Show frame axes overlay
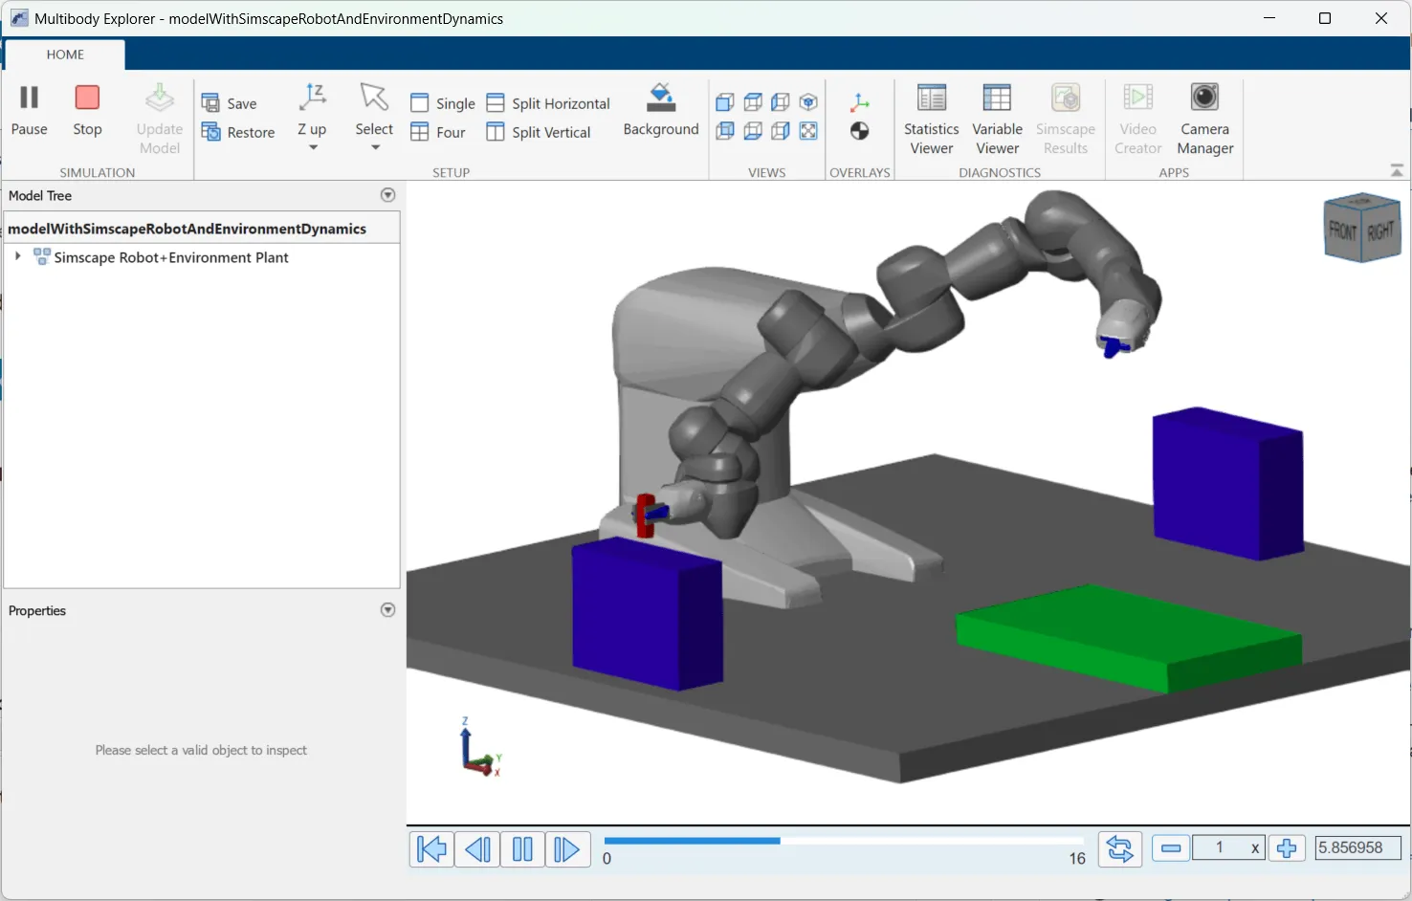The height and width of the screenshot is (901, 1412). point(859,101)
